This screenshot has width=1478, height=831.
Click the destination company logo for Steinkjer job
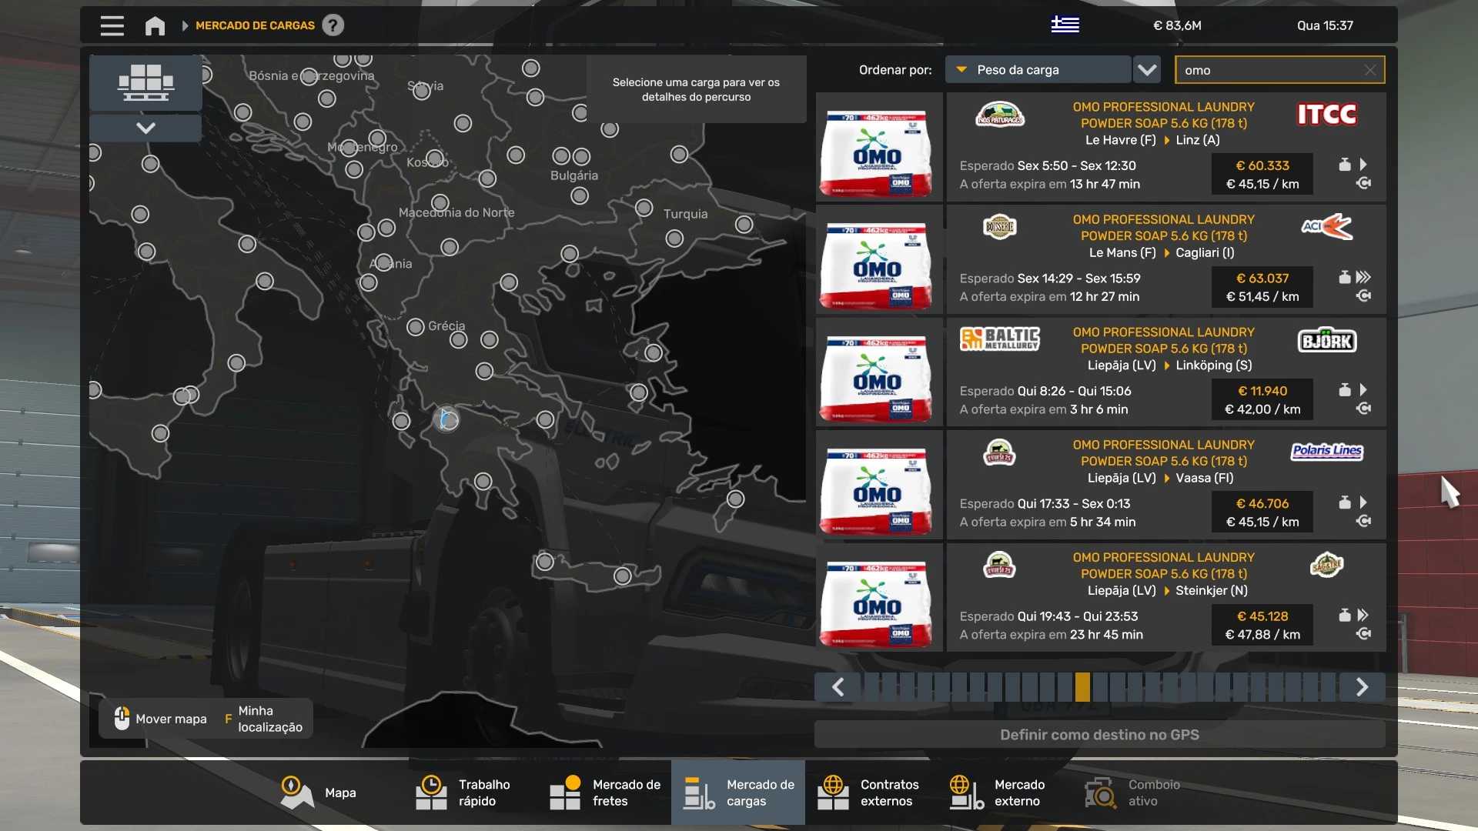[x=1326, y=566]
